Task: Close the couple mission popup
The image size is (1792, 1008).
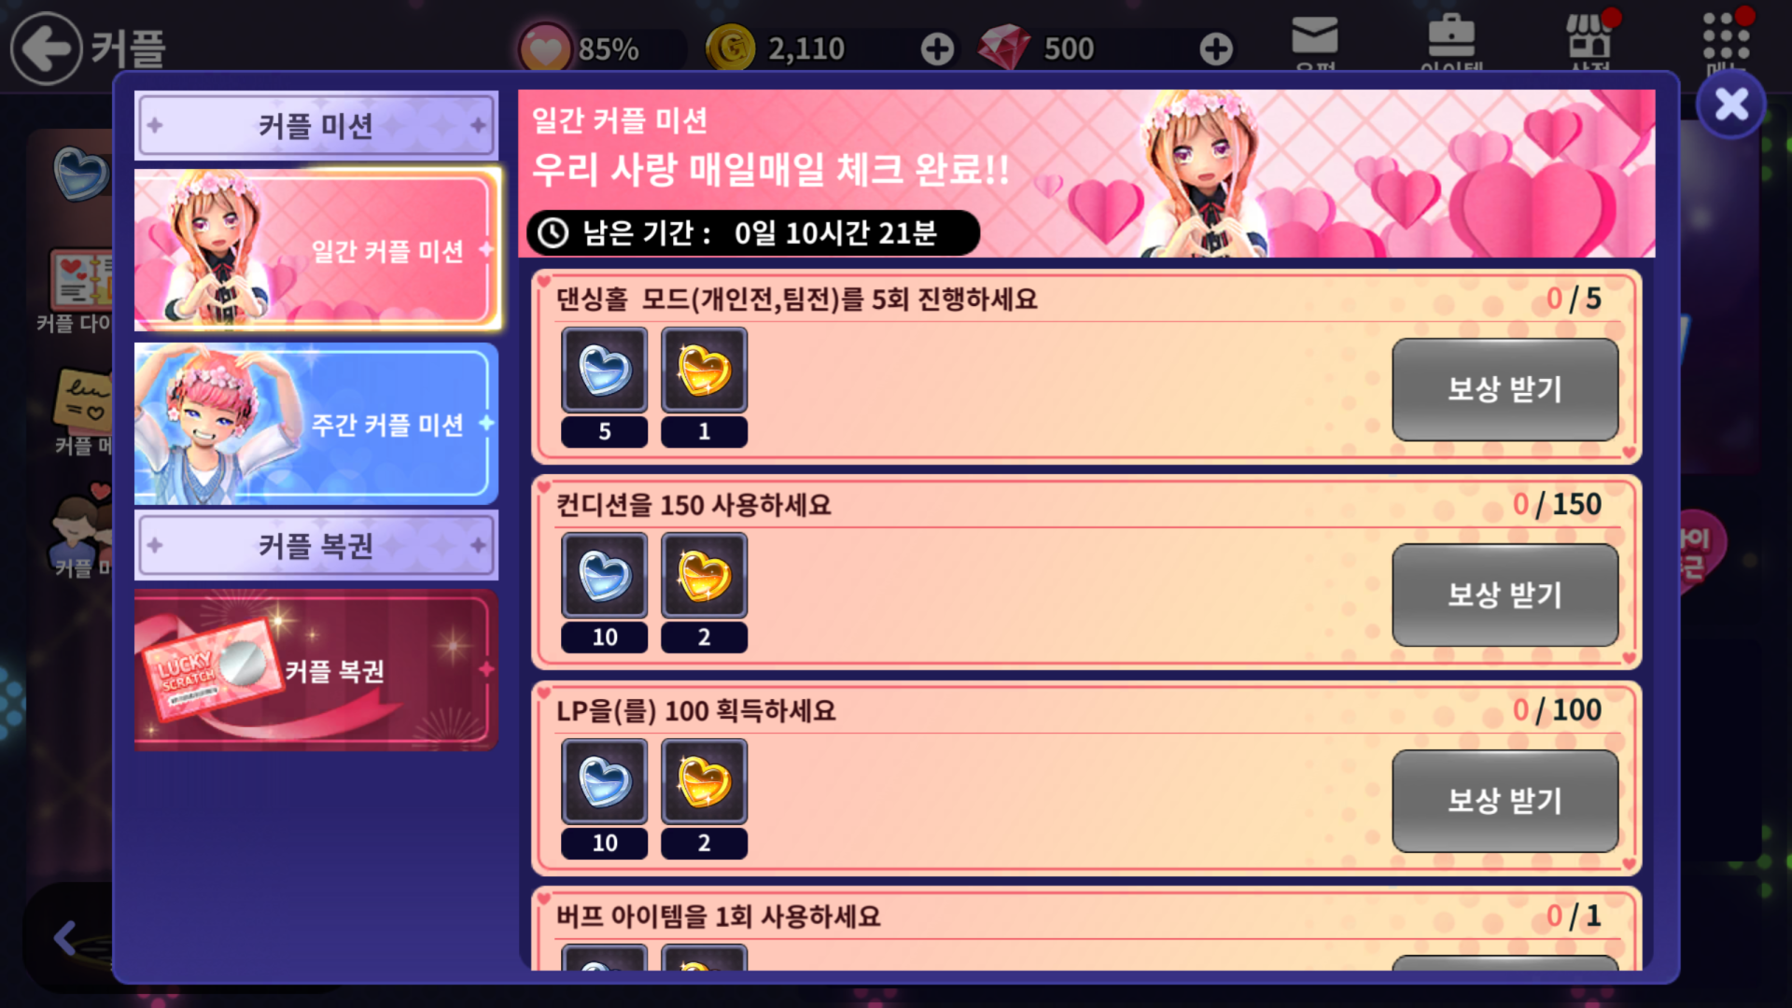Action: point(1731,104)
